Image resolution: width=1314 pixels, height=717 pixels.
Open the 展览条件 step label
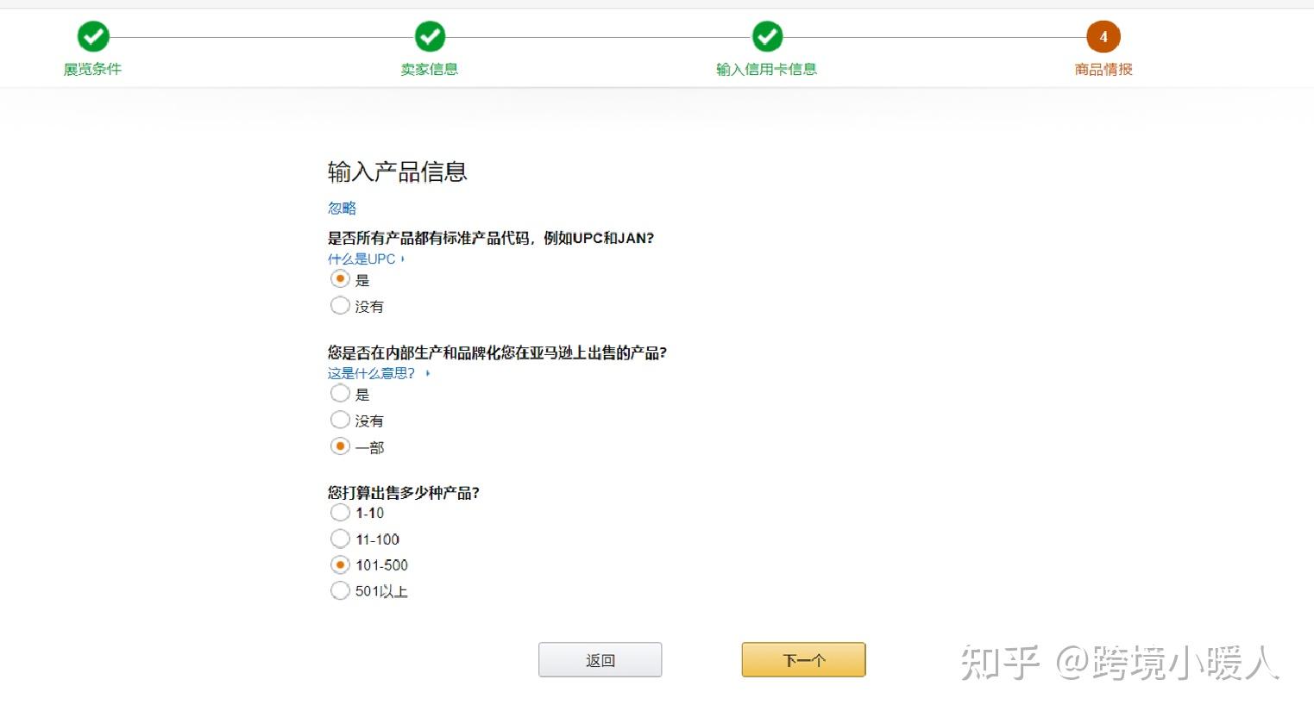click(x=92, y=69)
